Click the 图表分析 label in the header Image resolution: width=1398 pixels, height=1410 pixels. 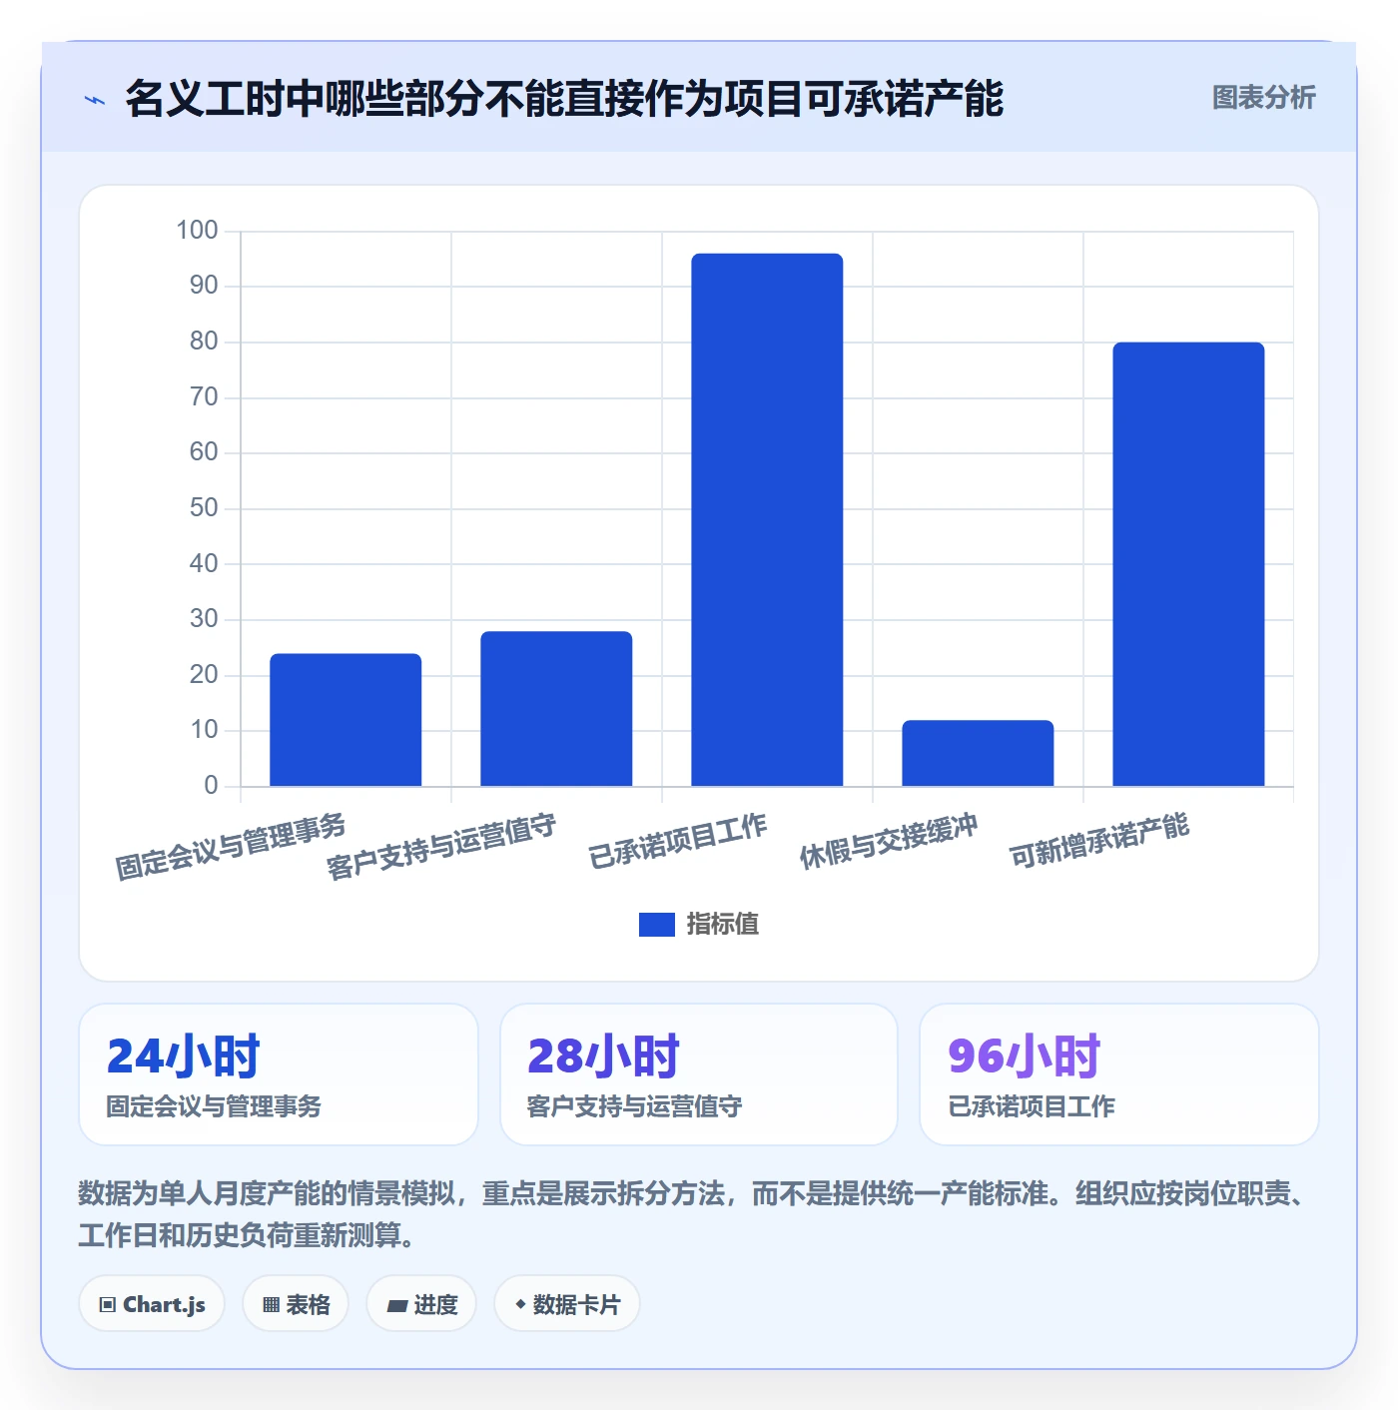click(x=1263, y=98)
